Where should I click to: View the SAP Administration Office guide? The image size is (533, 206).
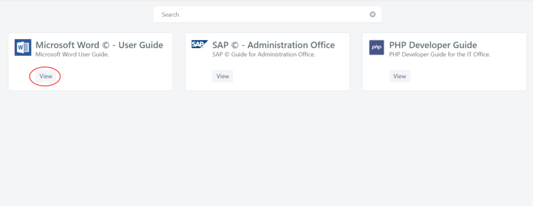222,76
